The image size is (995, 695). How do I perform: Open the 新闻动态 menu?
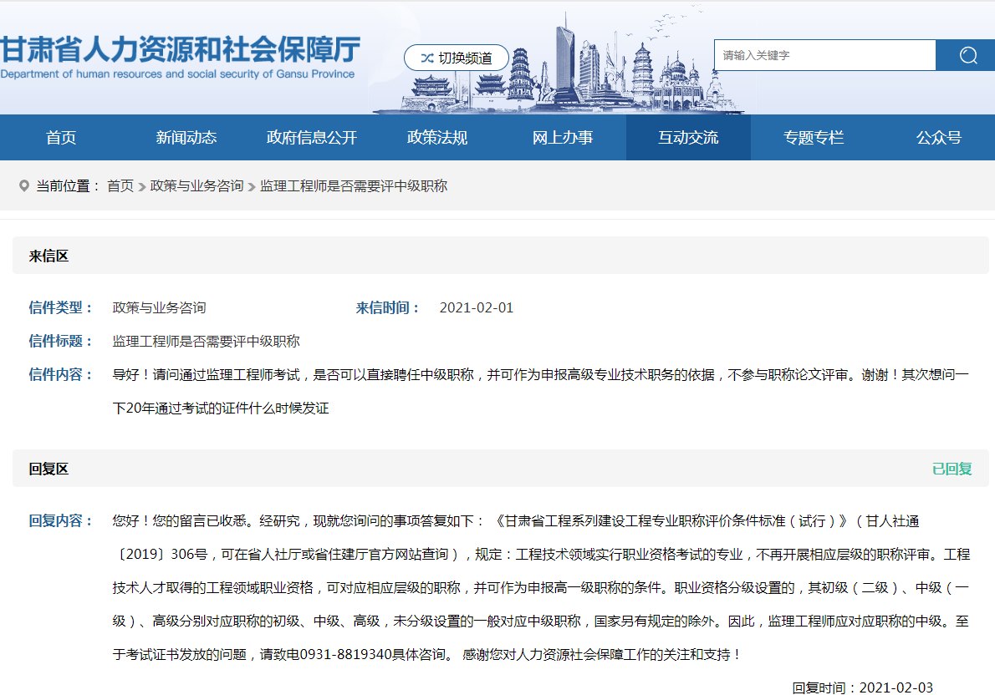pyautogui.click(x=186, y=138)
